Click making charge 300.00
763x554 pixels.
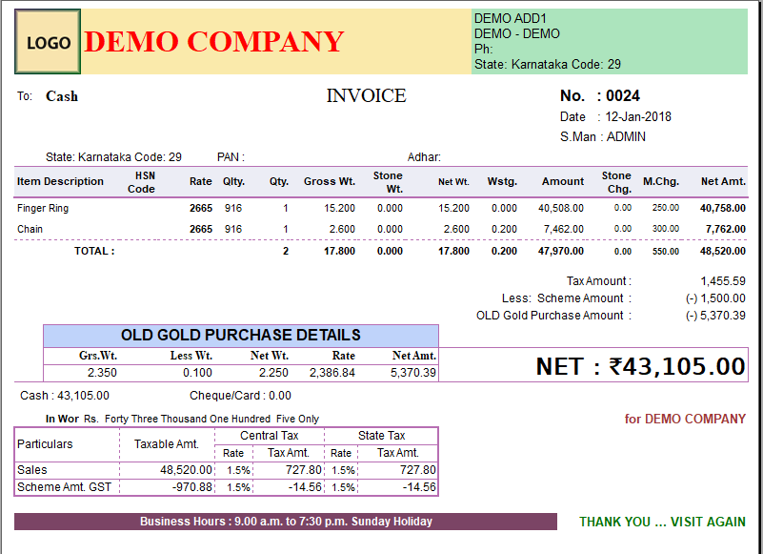coord(666,229)
